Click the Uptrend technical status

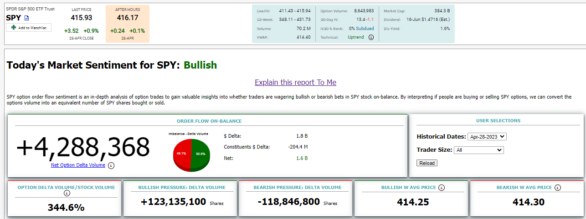[x=356, y=37]
